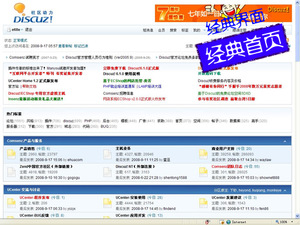300x225 pixels.
Task: Expand the e68e username dropdown arrow
Action: coord(22,30)
